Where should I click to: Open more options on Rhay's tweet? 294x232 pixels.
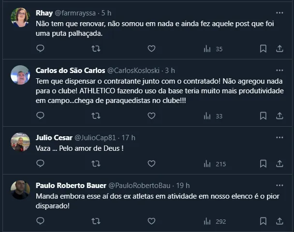[x=279, y=13]
